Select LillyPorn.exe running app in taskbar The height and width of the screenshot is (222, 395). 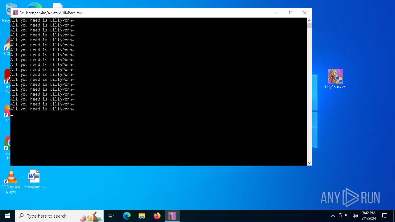(x=172, y=216)
